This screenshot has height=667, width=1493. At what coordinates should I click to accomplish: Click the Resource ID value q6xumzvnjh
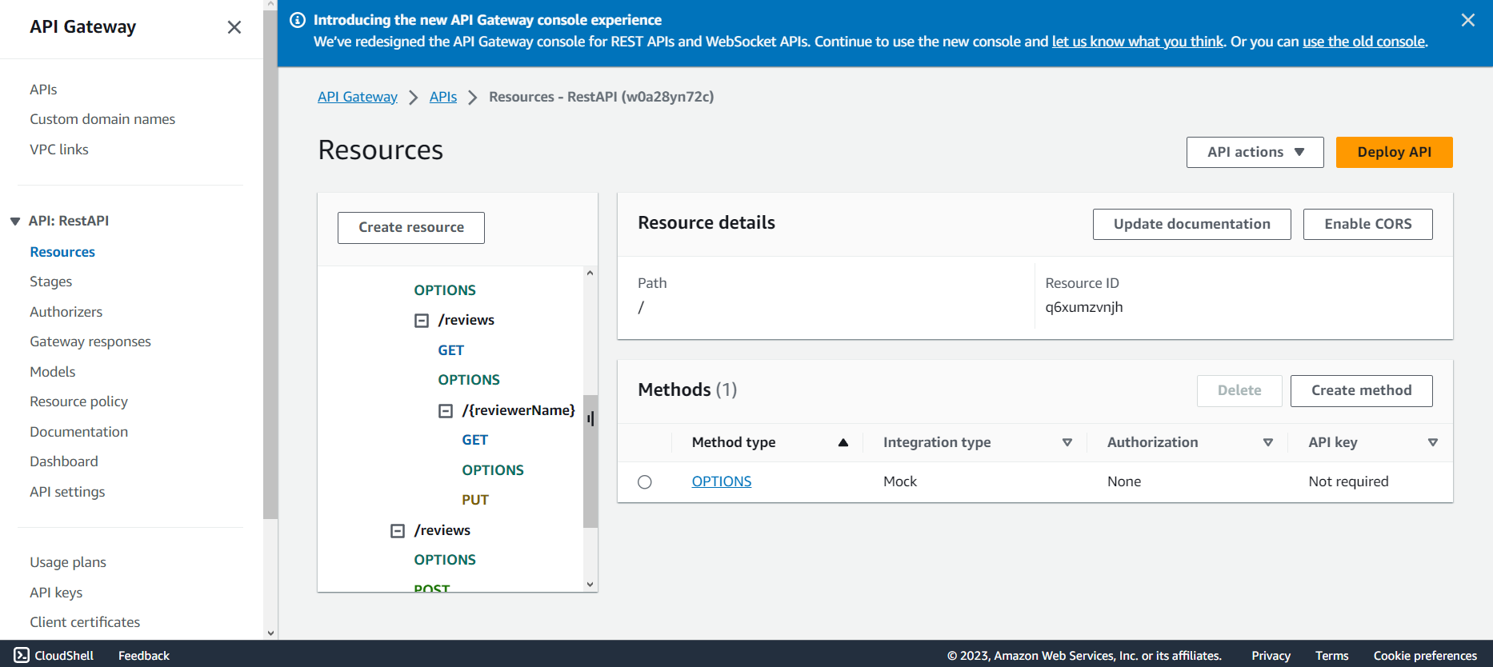tap(1084, 307)
